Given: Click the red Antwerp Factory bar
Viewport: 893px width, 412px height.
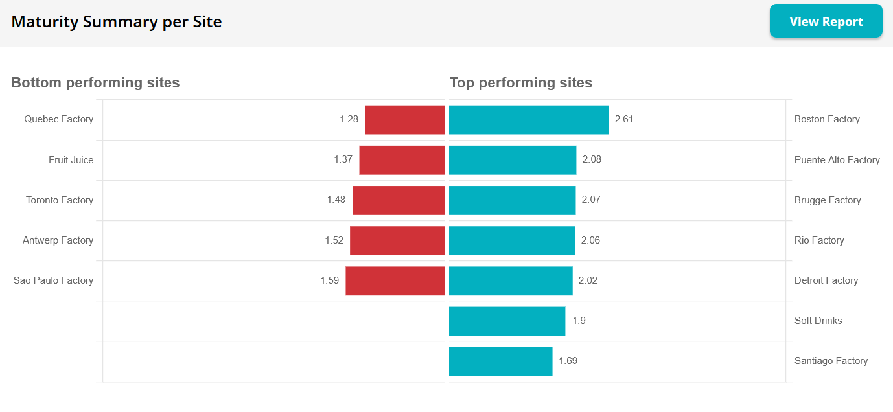Looking at the screenshot, I should pos(397,240).
